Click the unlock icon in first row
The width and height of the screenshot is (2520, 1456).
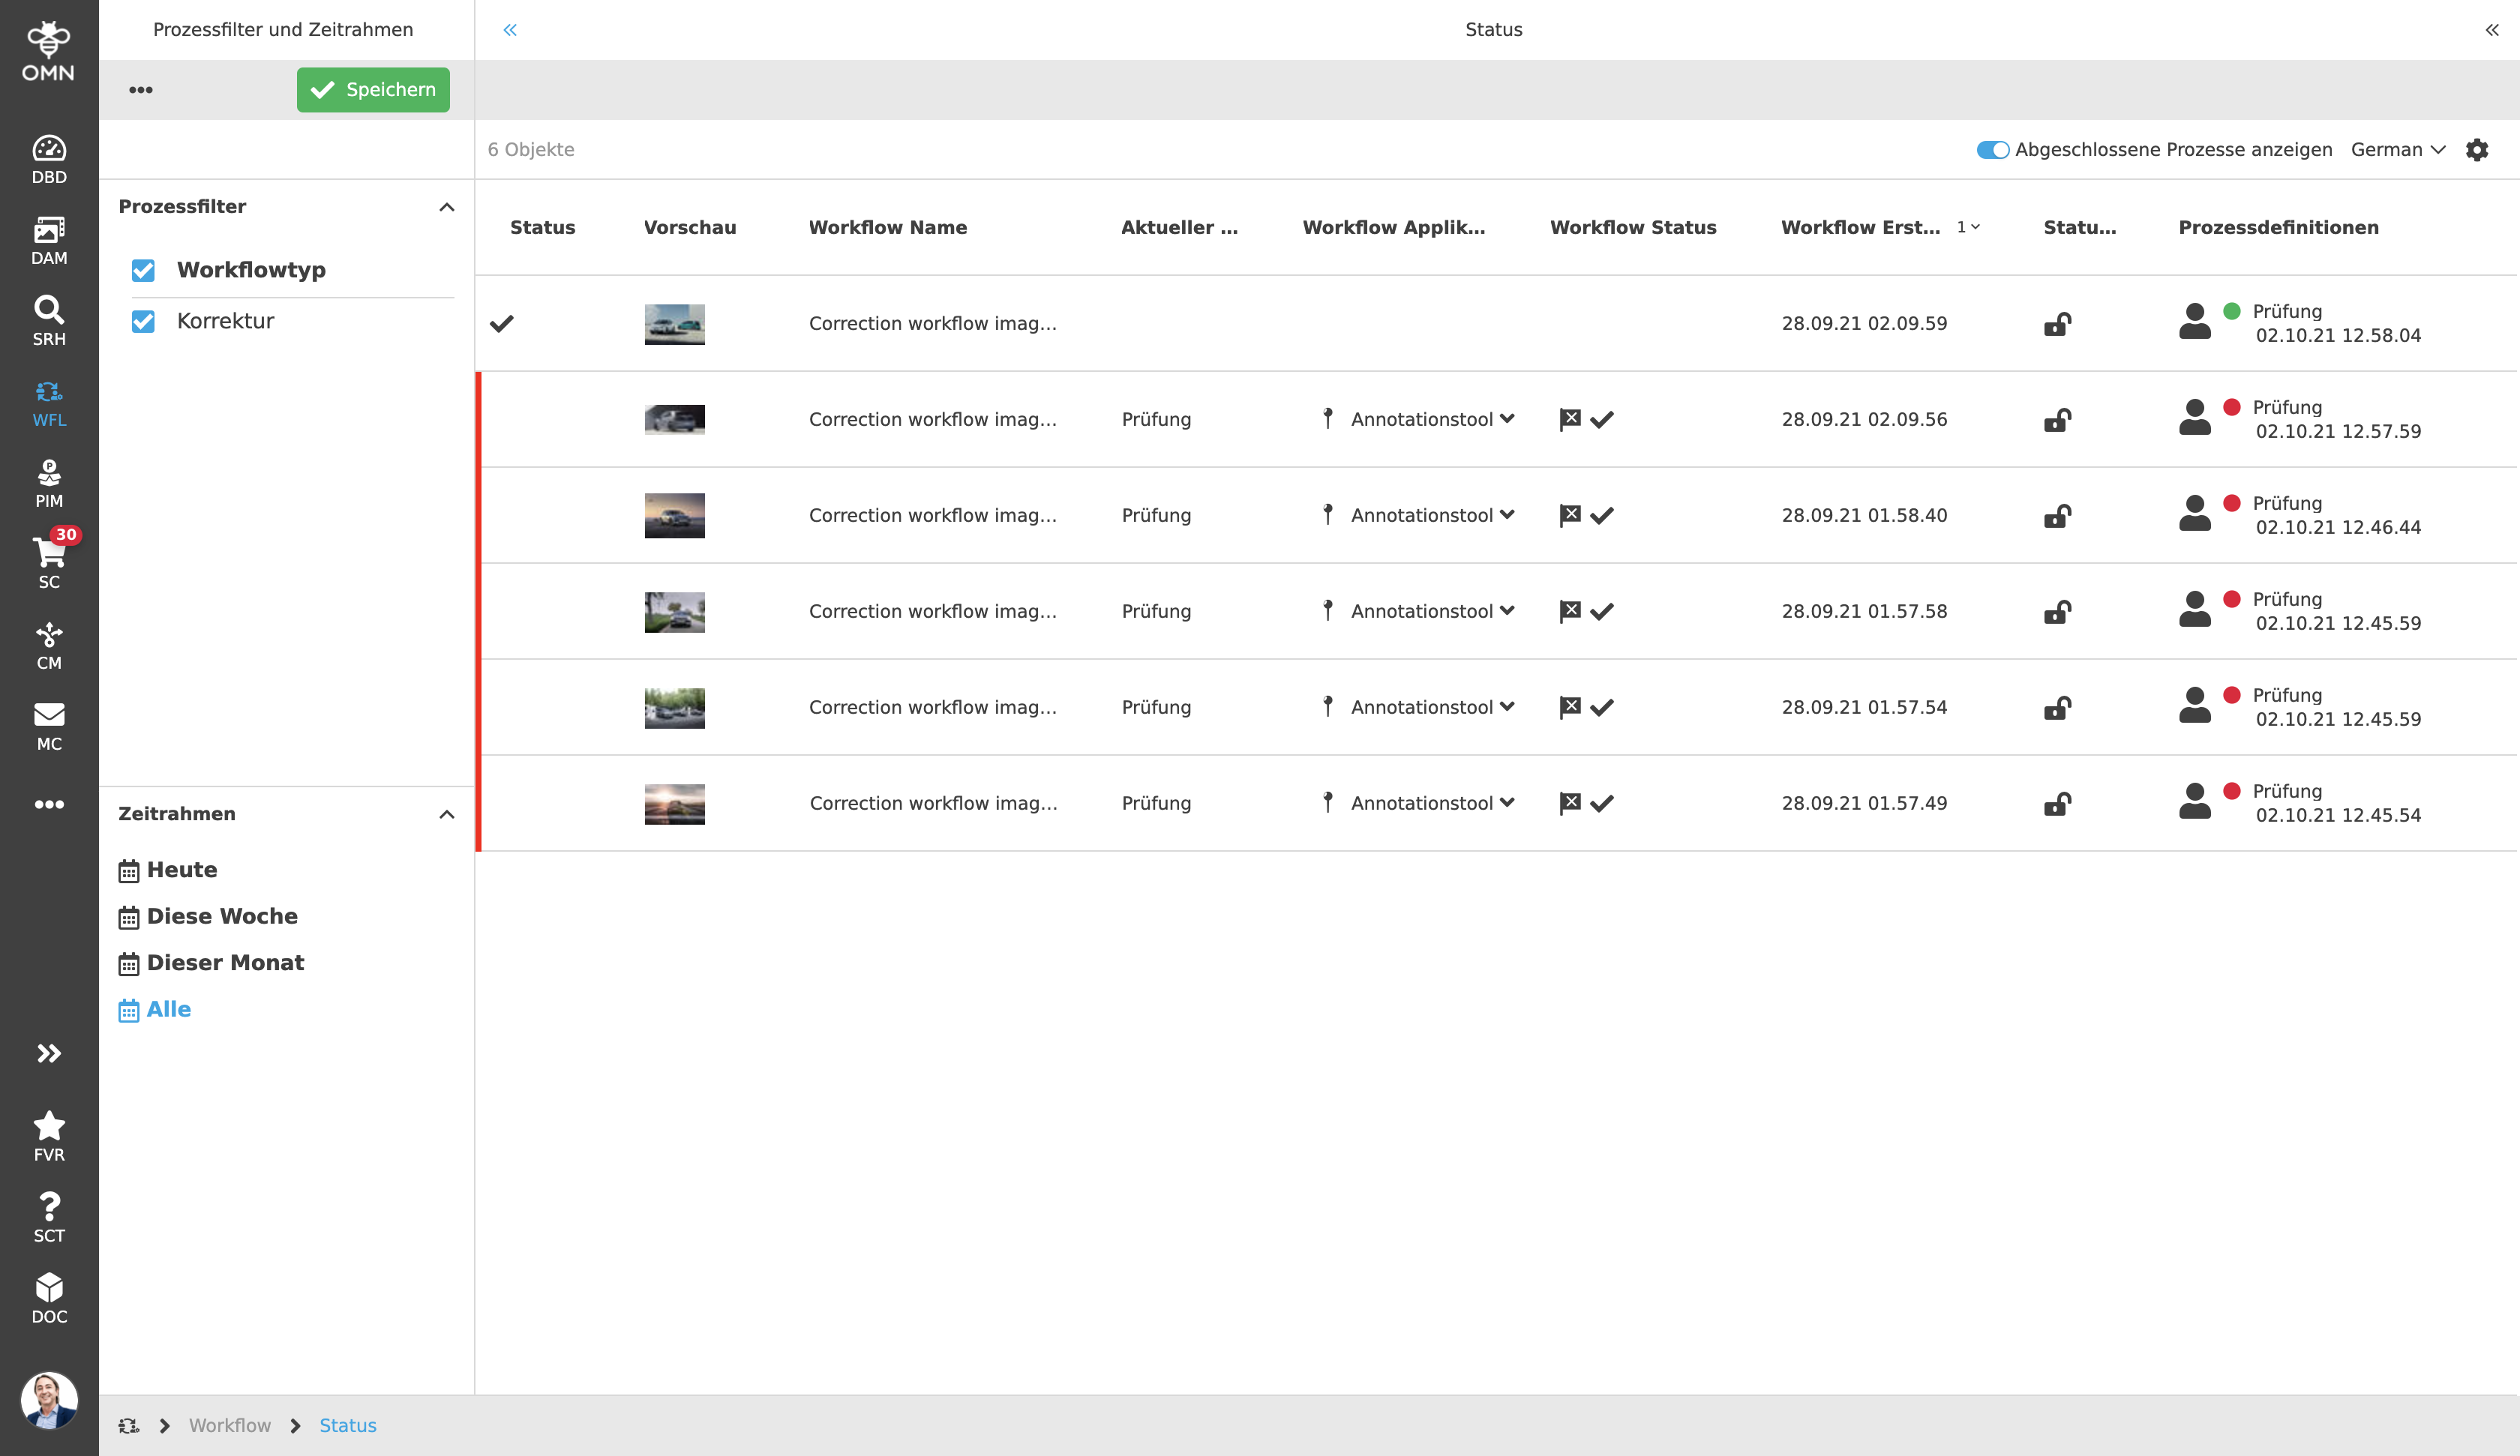tap(2057, 324)
